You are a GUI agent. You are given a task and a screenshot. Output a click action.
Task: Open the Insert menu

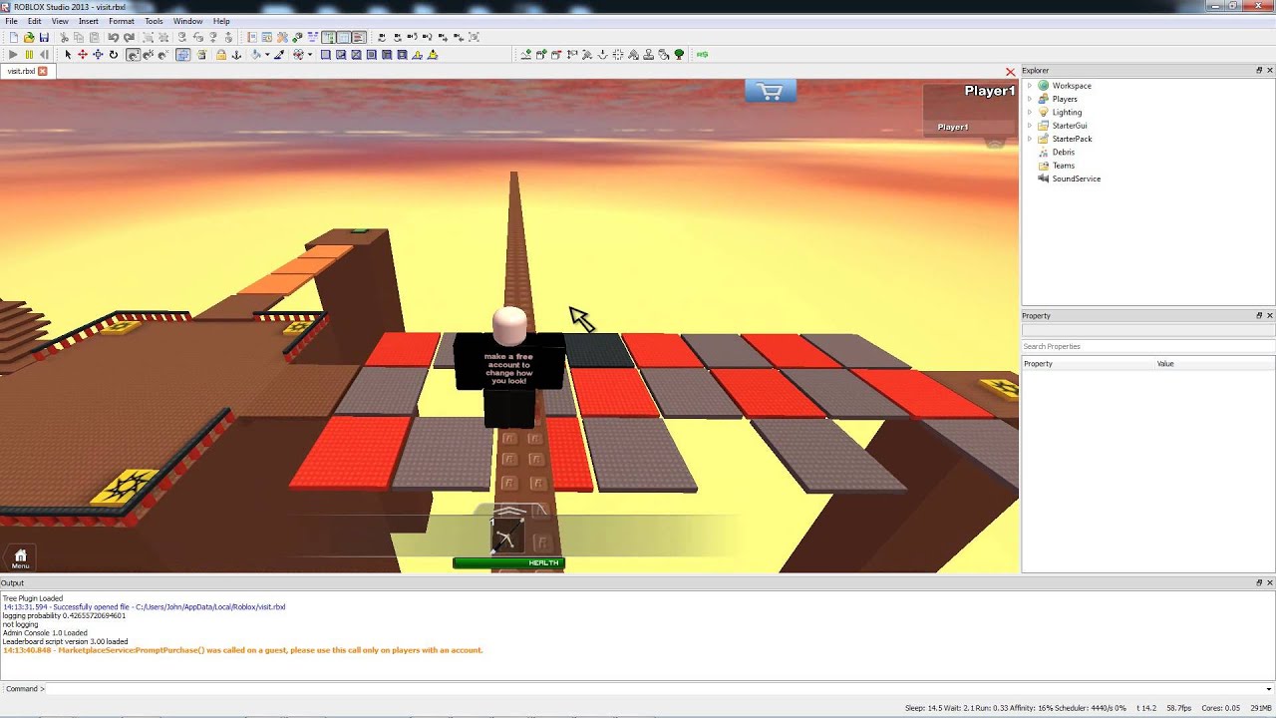88,21
